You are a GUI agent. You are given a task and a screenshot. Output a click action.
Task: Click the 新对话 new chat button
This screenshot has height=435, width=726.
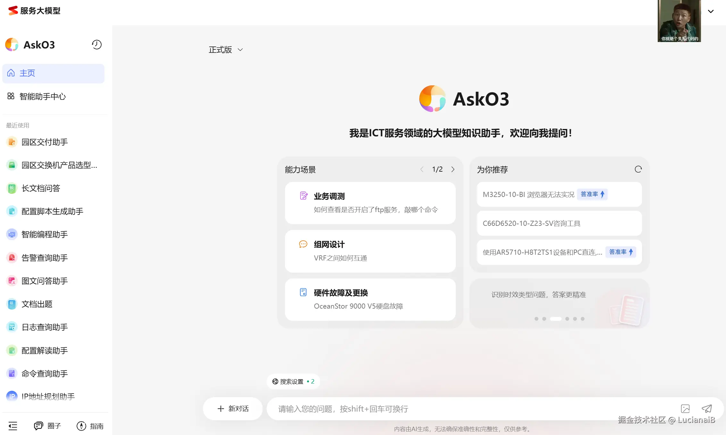(233, 409)
